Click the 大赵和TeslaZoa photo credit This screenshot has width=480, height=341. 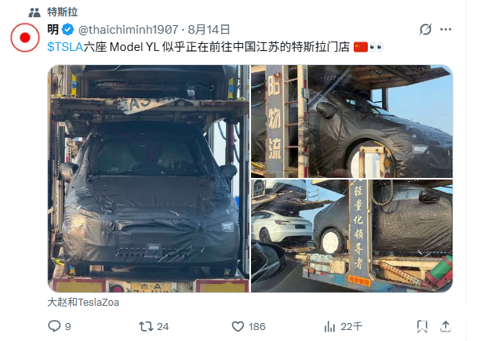coord(83,302)
